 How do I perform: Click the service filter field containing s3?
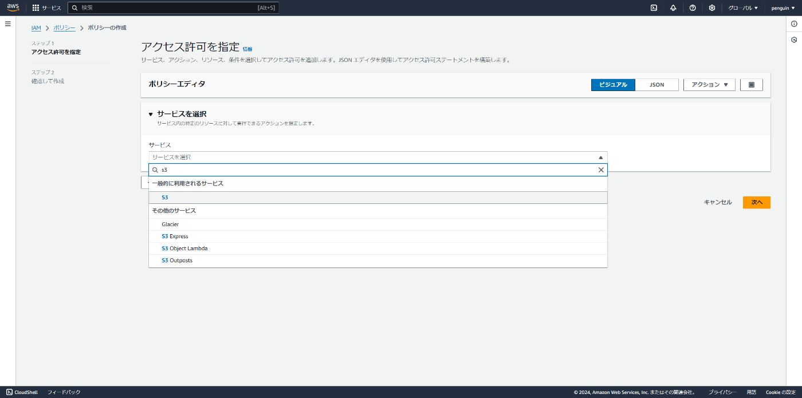tap(378, 170)
